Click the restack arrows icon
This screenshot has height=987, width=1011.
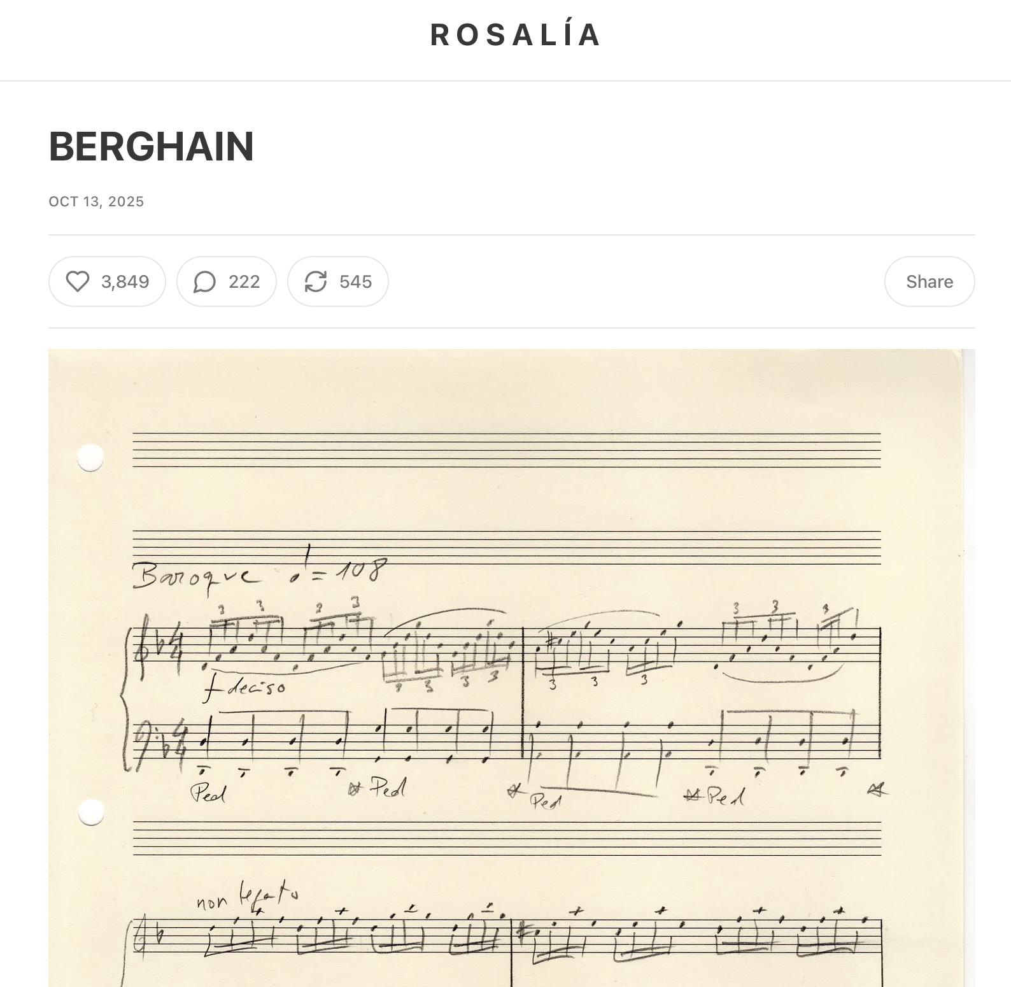coord(316,281)
